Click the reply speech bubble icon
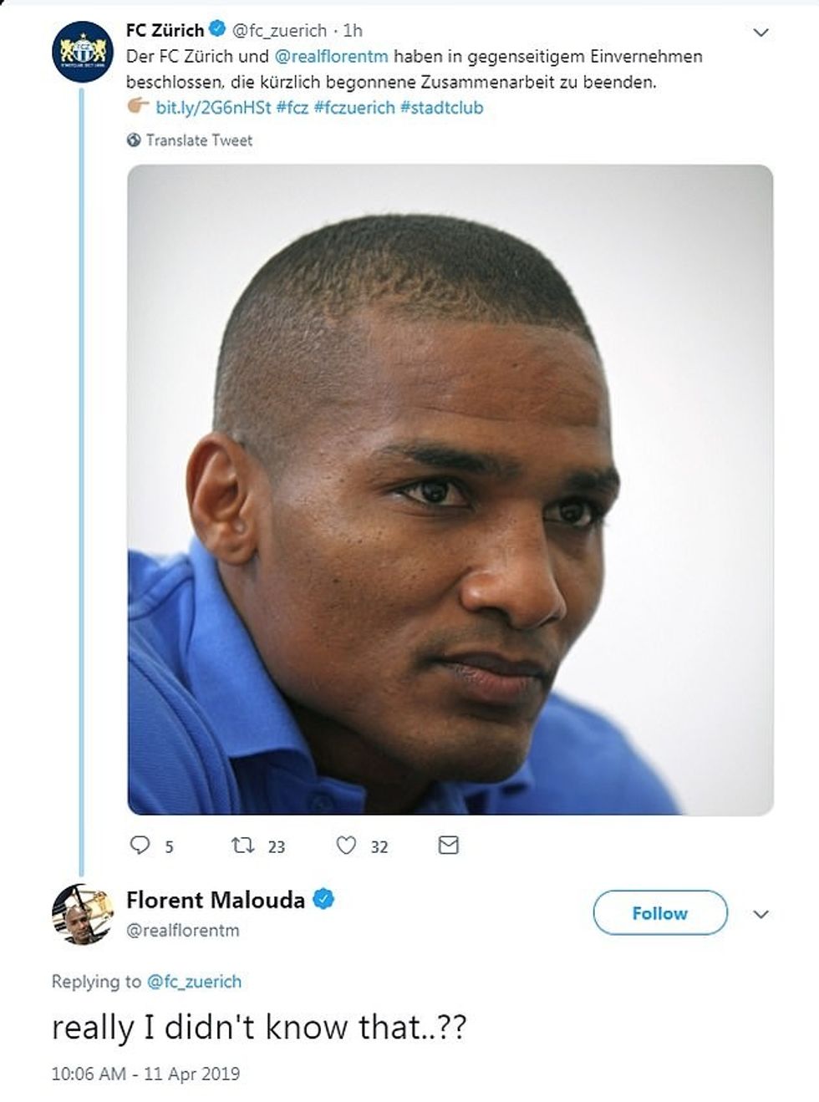 click(140, 846)
